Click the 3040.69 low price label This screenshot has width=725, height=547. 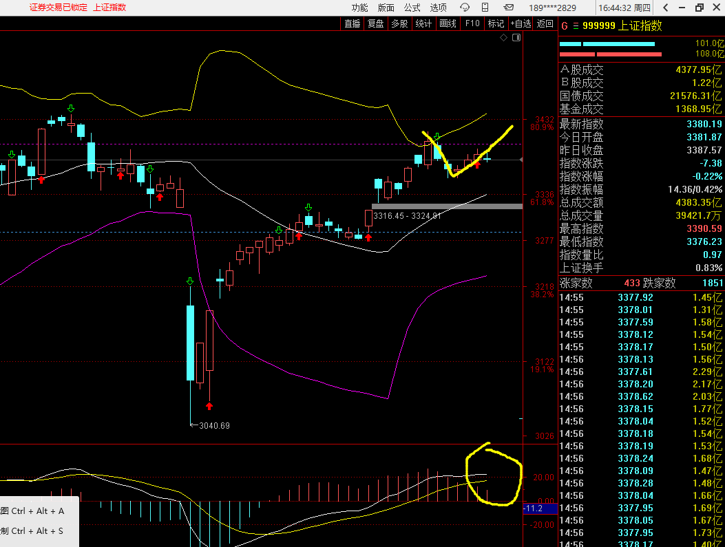(214, 425)
